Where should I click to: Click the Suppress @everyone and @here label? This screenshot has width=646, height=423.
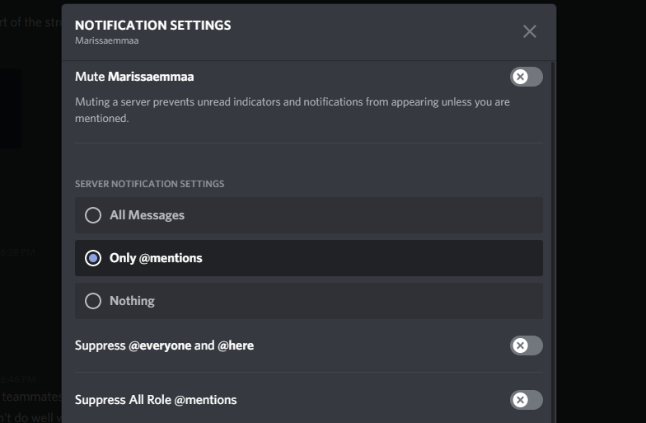pos(165,345)
